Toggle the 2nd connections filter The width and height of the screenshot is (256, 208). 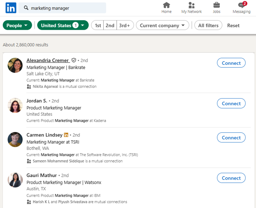pyautogui.click(x=110, y=25)
